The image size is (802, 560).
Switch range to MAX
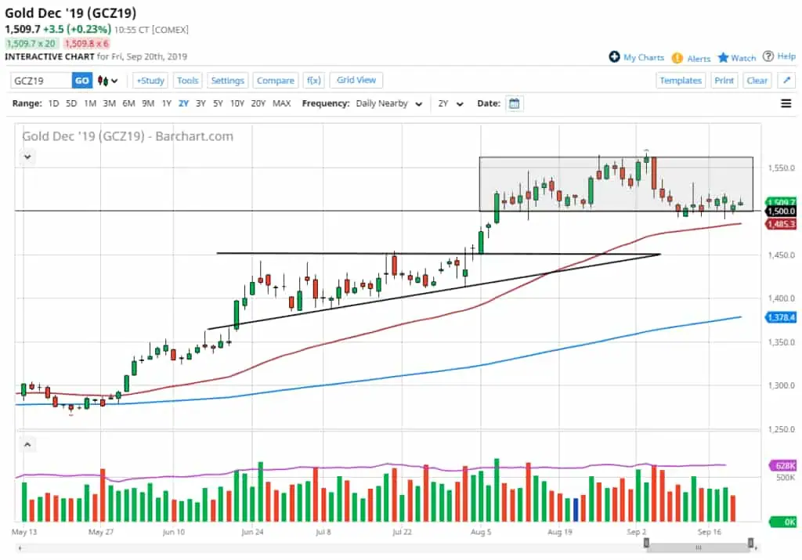click(282, 103)
